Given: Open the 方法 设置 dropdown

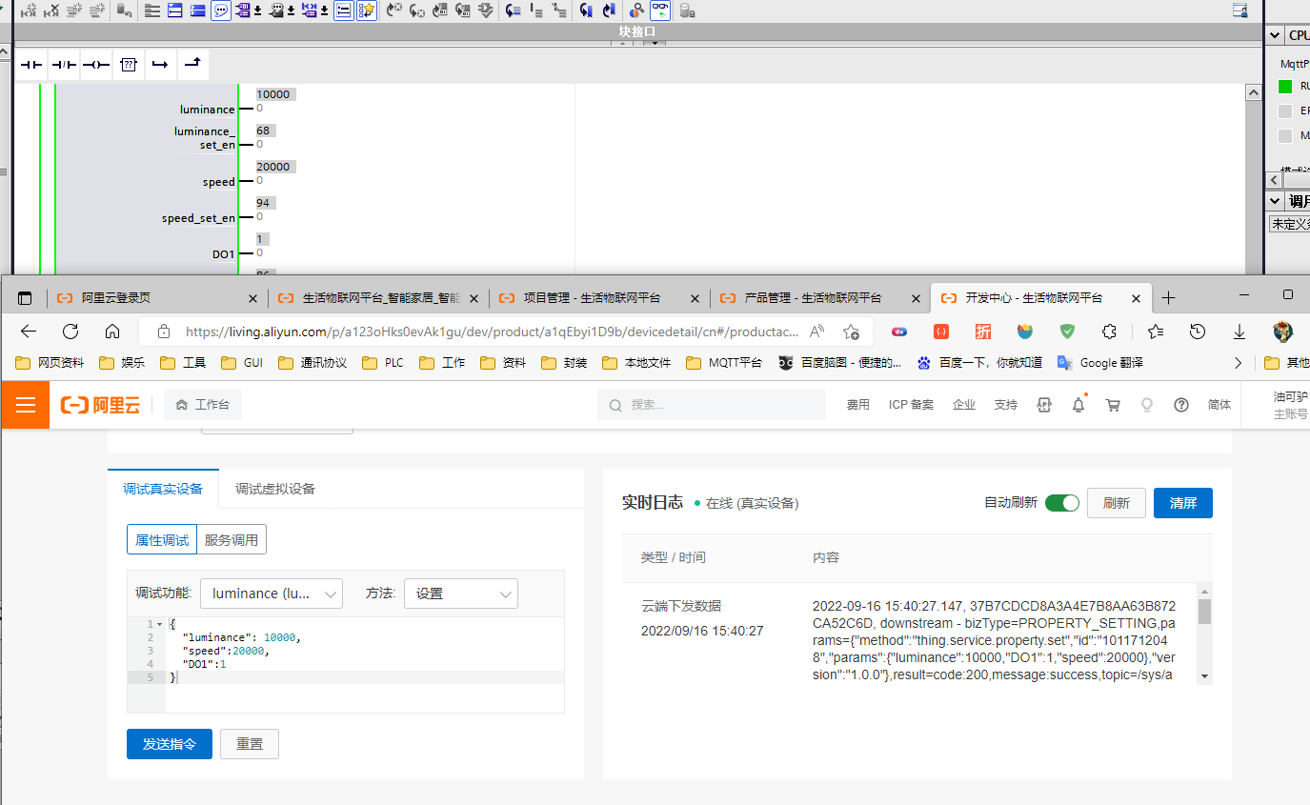Looking at the screenshot, I should pyautogui.click(x=461, y=593).
